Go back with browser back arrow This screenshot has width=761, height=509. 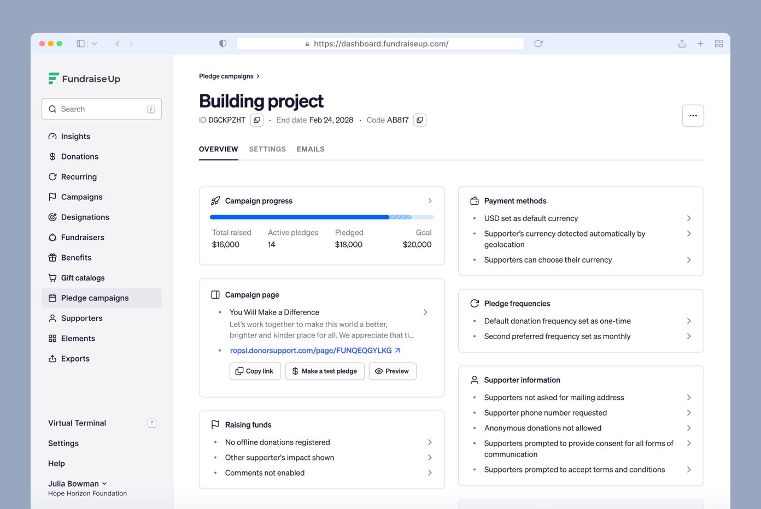(118, 44)
